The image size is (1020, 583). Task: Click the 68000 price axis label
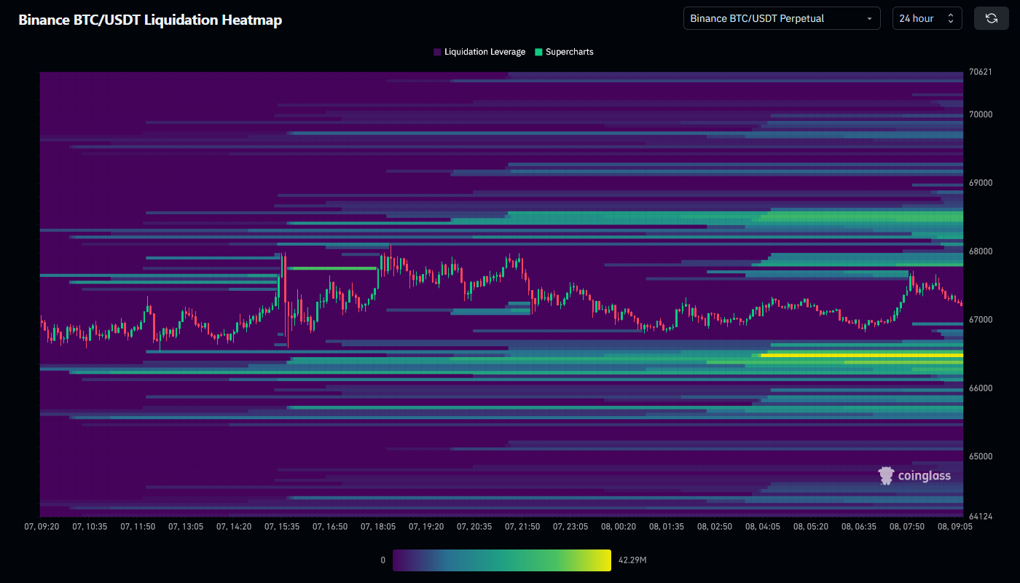(x=981, y=251)
